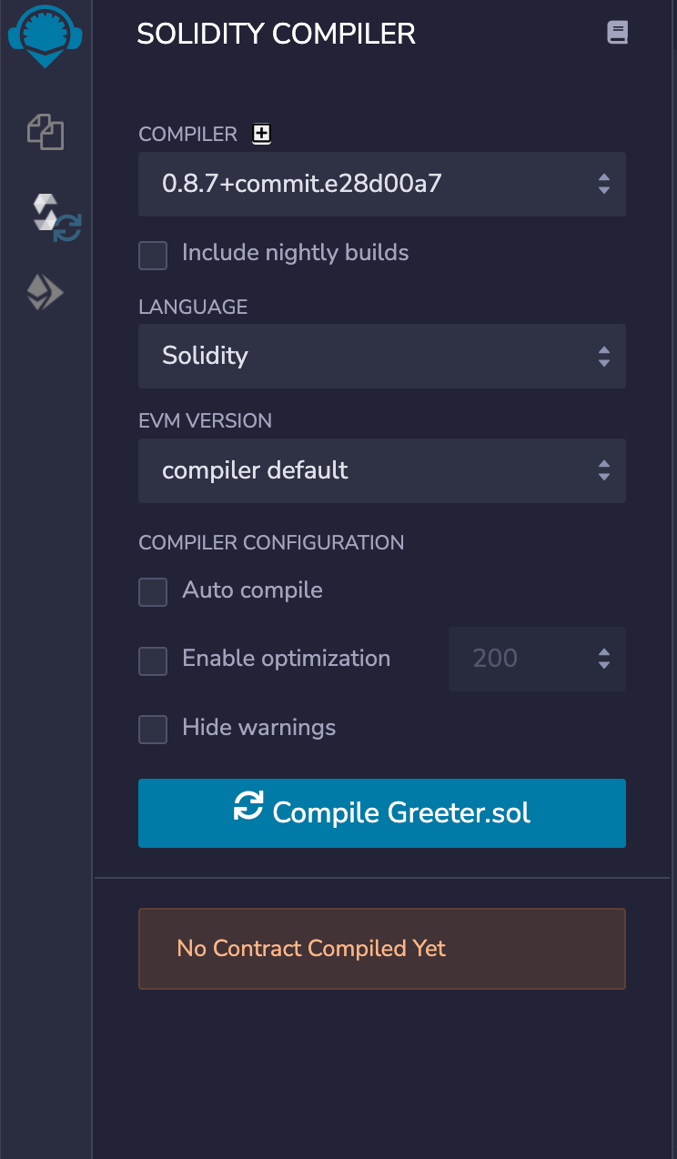
Task: Click the No Contract Compiled Yet alert
Action: click(x=382, y=948)
